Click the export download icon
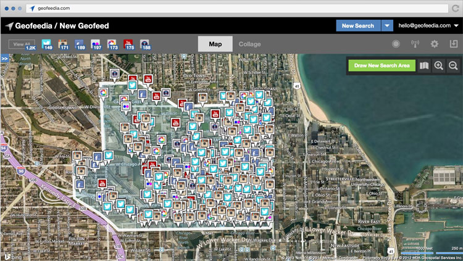This screenshot has width=463, height=261. (x=454, y=44)
